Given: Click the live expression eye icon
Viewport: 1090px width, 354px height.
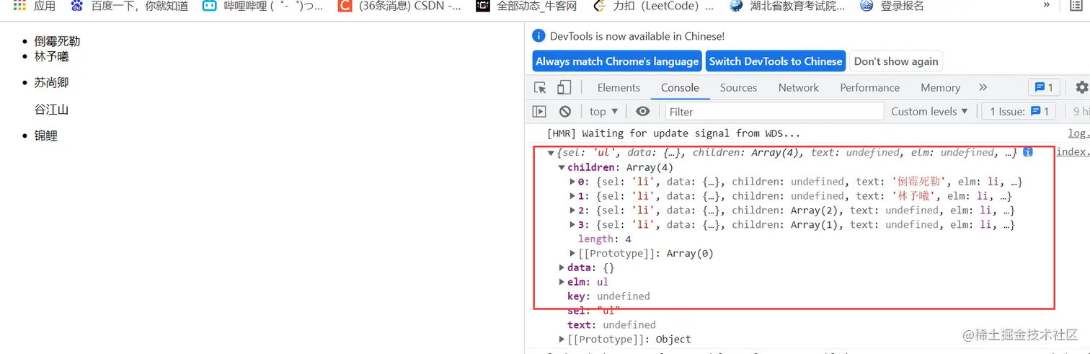Looking at the screenshot, I should pyautogui.click(x=643, y=111).
